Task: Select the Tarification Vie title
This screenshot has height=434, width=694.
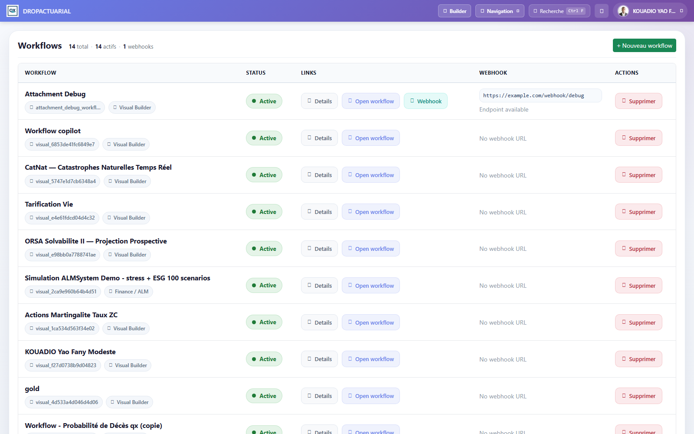Action: [49, 204]
